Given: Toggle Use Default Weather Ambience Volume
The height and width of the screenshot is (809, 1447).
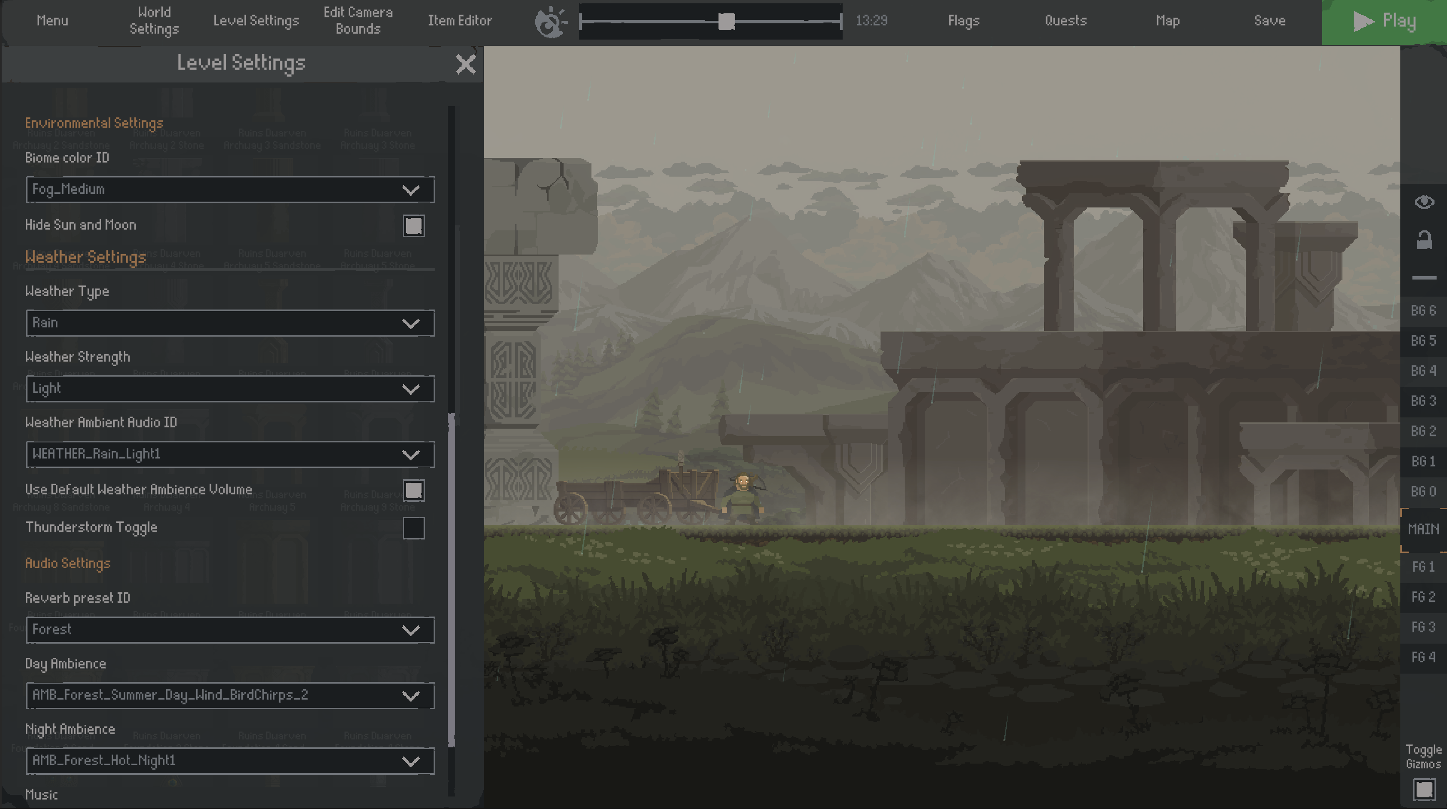Looking at the screenshot, I should [x=414, y=490].
